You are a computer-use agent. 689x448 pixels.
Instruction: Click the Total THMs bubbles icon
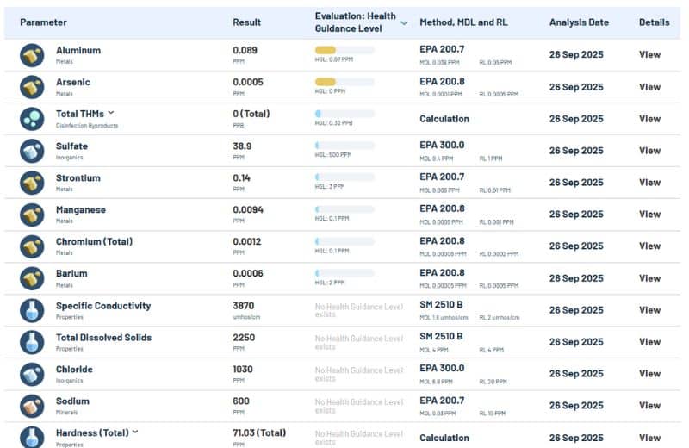32,119
